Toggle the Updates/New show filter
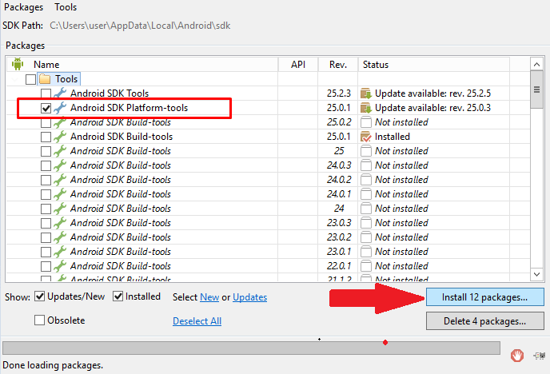Viewport: 550px width, 374px height. tap(40, 296)
